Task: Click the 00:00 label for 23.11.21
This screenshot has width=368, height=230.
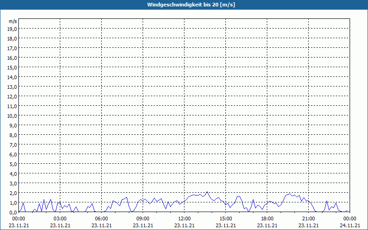Action: (19, 219)
